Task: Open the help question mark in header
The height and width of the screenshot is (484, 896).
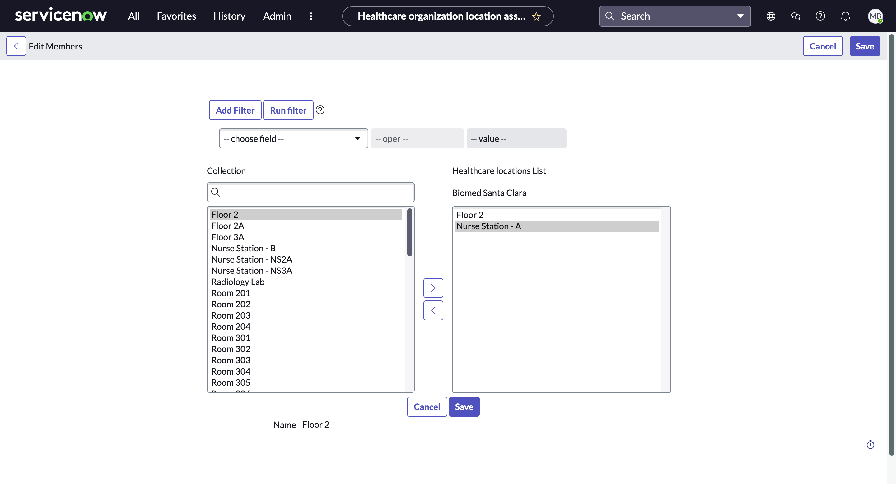Action: point(820,16)
